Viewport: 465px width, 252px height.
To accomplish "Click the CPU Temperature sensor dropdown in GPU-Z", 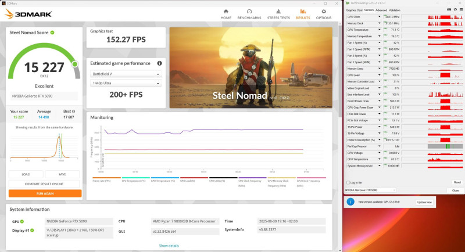I will (379, 159).
